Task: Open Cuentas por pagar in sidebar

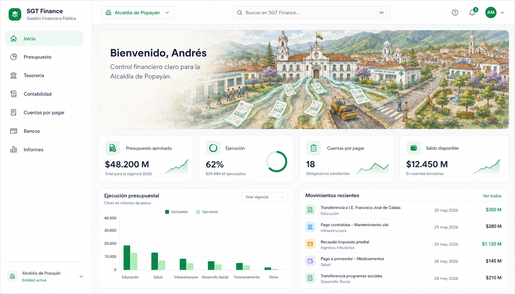Action: [44, 113]
